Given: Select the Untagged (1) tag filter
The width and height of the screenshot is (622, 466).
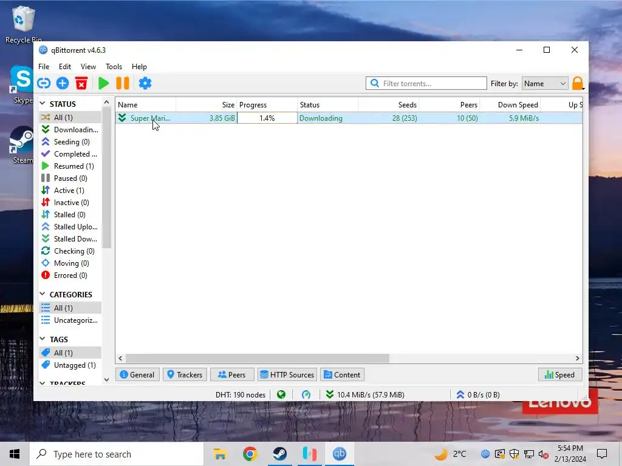Looking at the screenshot, I should coord(70,365).
